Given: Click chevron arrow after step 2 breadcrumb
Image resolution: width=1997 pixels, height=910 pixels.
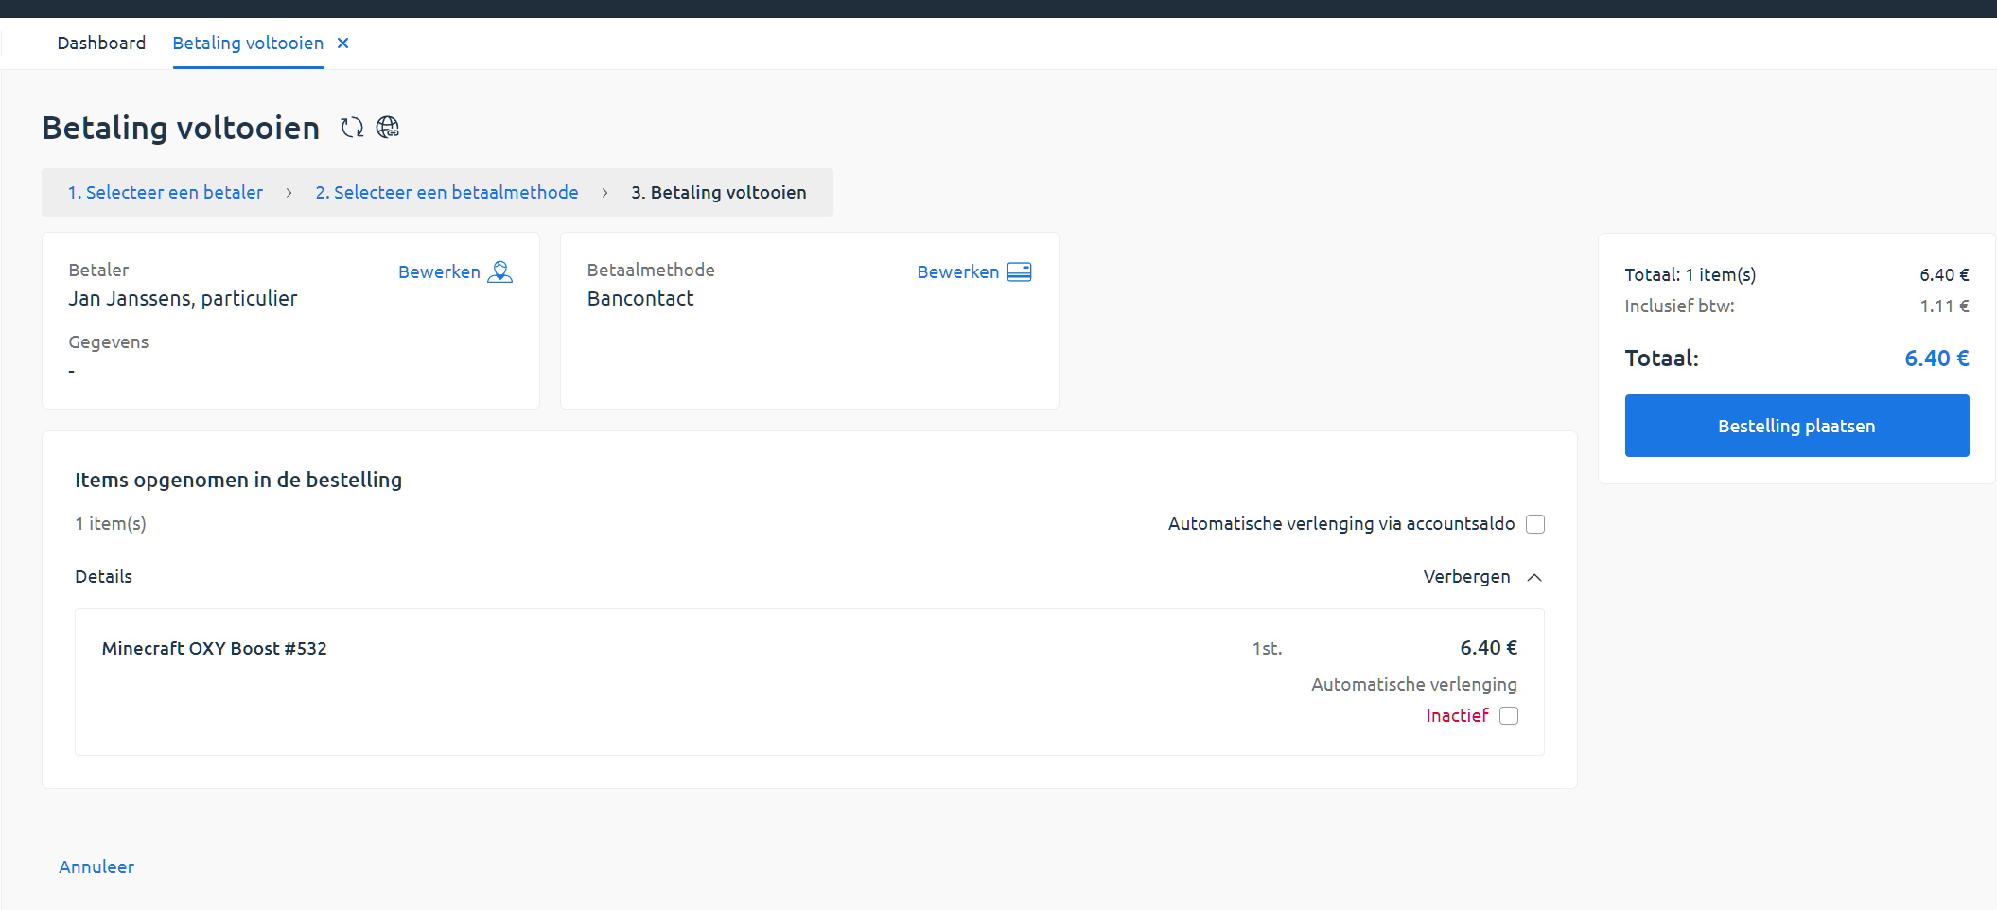Looking at the screenshot, I should 604,193.
